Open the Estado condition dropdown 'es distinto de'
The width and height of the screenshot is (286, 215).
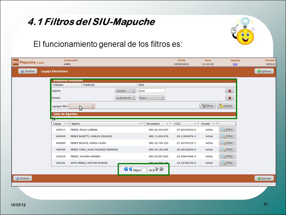(125, 98)
